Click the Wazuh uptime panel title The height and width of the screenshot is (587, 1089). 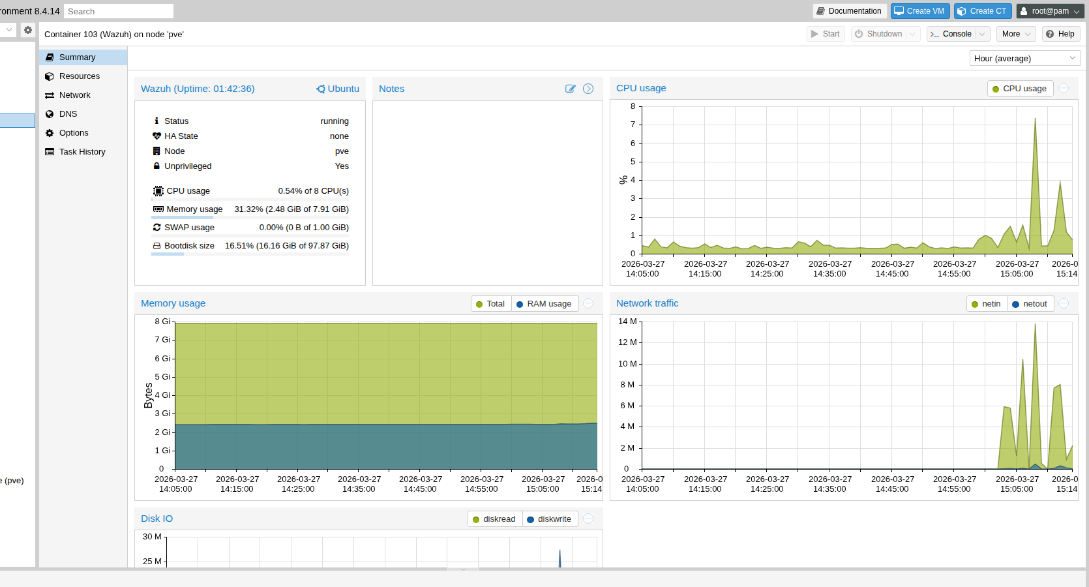point(198,89)
